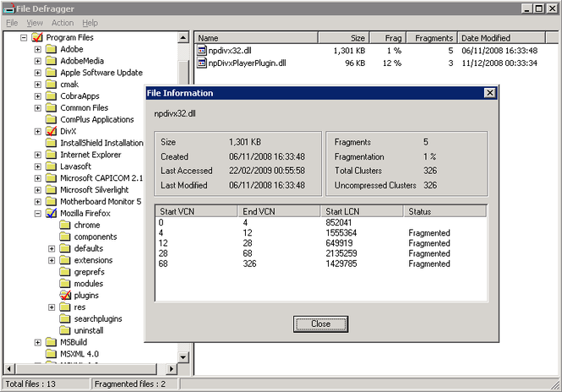The image size is (562, 392).
Task: Expand the MSBuild tree node
Action: (38, 342)
